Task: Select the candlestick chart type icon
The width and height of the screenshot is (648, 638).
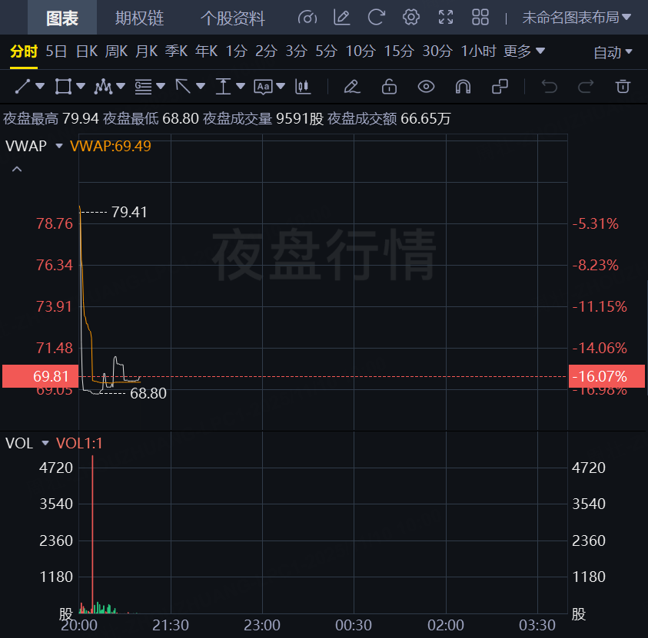Action: pos(304,86)
